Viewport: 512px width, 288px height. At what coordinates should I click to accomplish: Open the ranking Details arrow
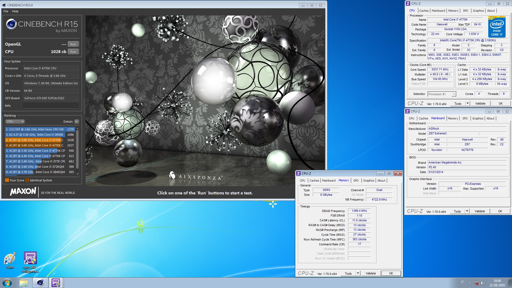click(77, 122)
